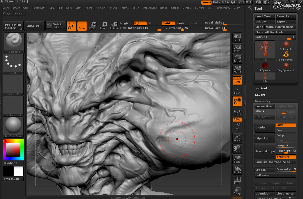Expand the SubTool sub-palette

click(261, 88)
